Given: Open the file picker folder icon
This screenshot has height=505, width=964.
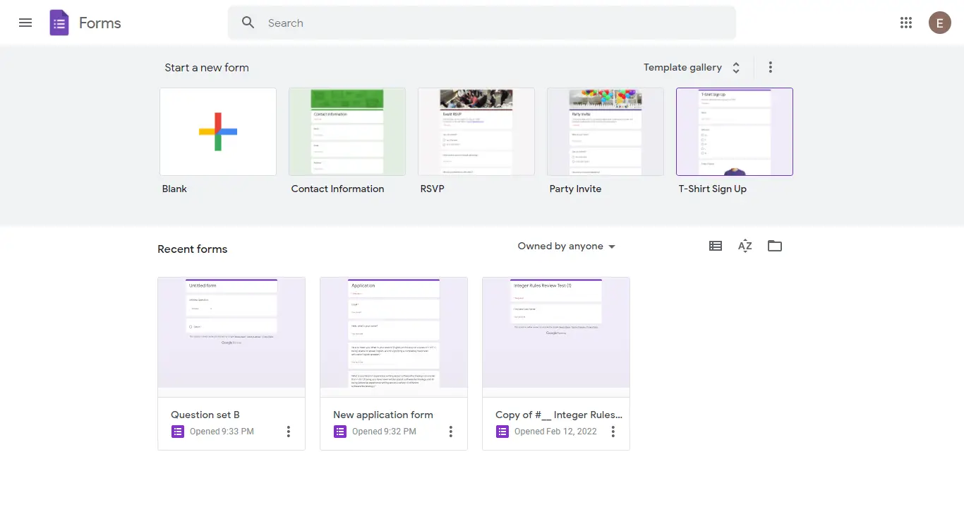Looking at the screenshot, I should [775, 246].
